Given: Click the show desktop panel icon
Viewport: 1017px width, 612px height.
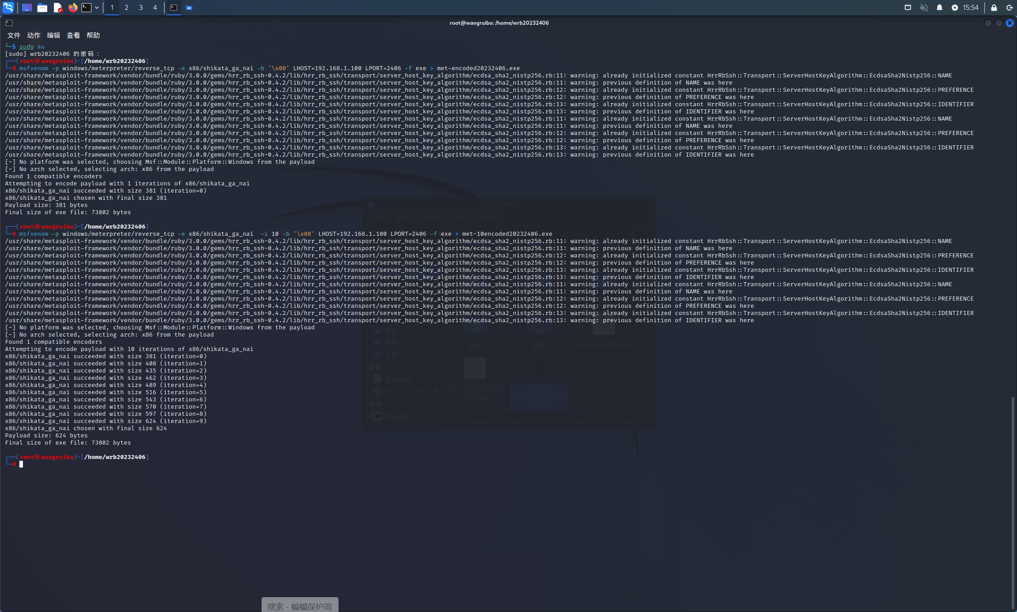Looking at the screenshot, I should tap(27, 8).
